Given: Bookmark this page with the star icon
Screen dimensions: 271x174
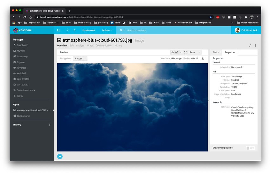Looking at the screenshot, I should [x=211, y=17].
